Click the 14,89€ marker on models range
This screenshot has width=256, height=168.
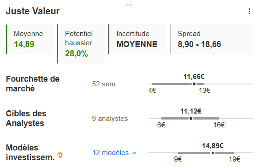213,153
